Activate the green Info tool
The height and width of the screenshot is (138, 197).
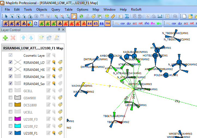tap(81, 16)
